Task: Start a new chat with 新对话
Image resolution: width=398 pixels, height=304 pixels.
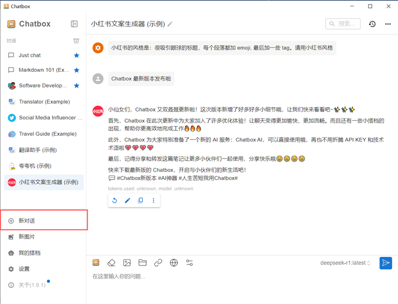Action: click(44, 221)
